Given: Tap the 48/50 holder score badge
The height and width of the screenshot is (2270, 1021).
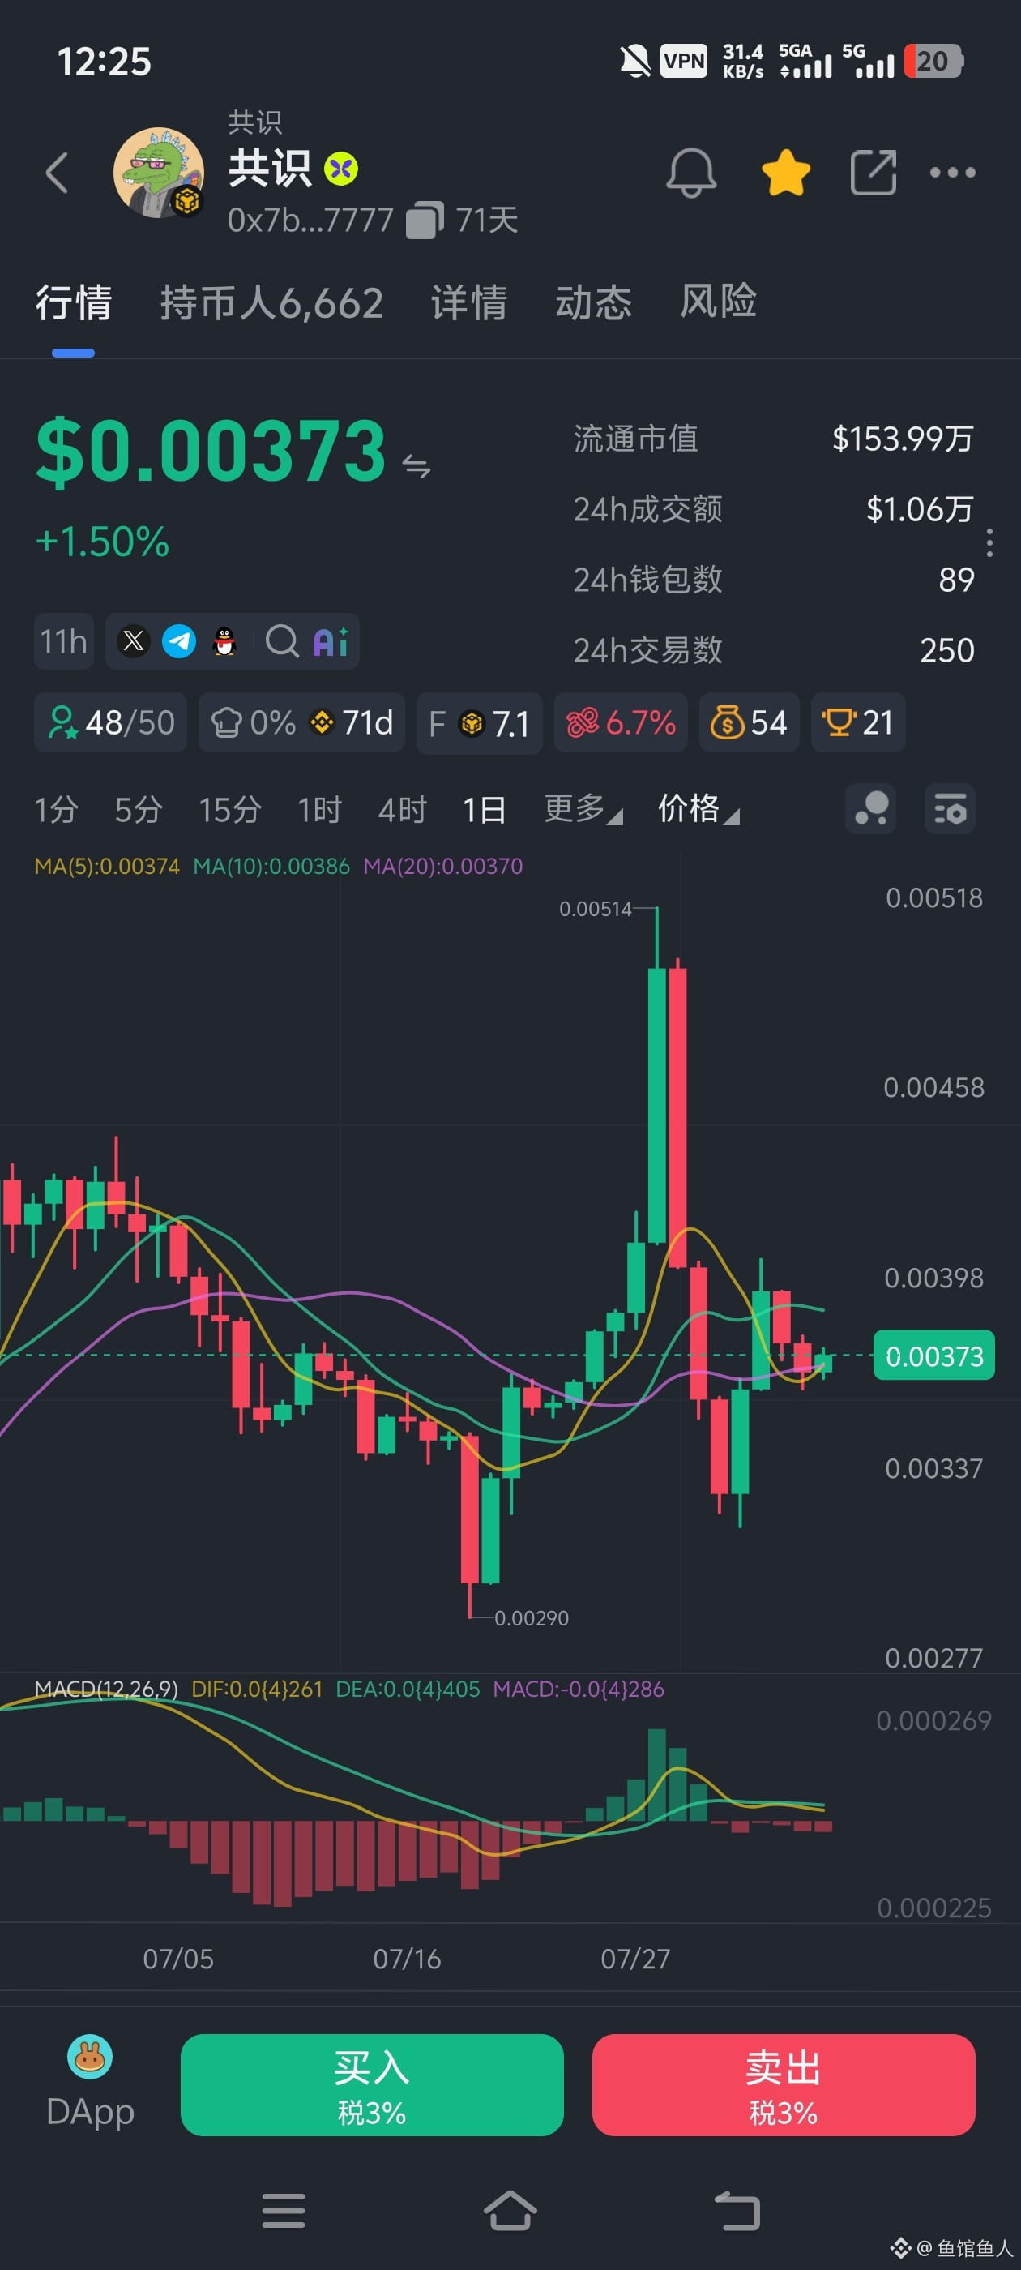Looking at the screenshot, I should tap(110, 722).
